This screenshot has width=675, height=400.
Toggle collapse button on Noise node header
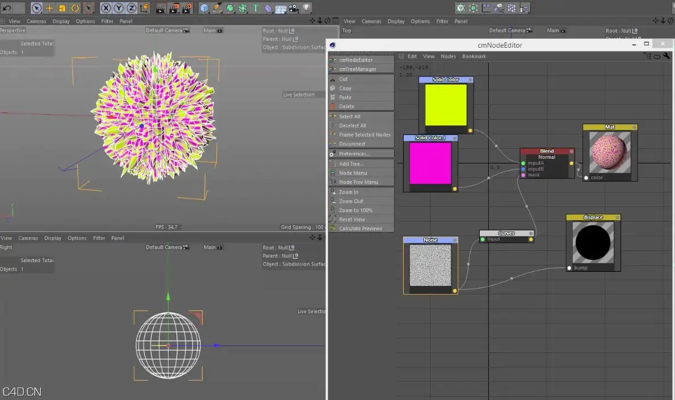tap(455, 240)
